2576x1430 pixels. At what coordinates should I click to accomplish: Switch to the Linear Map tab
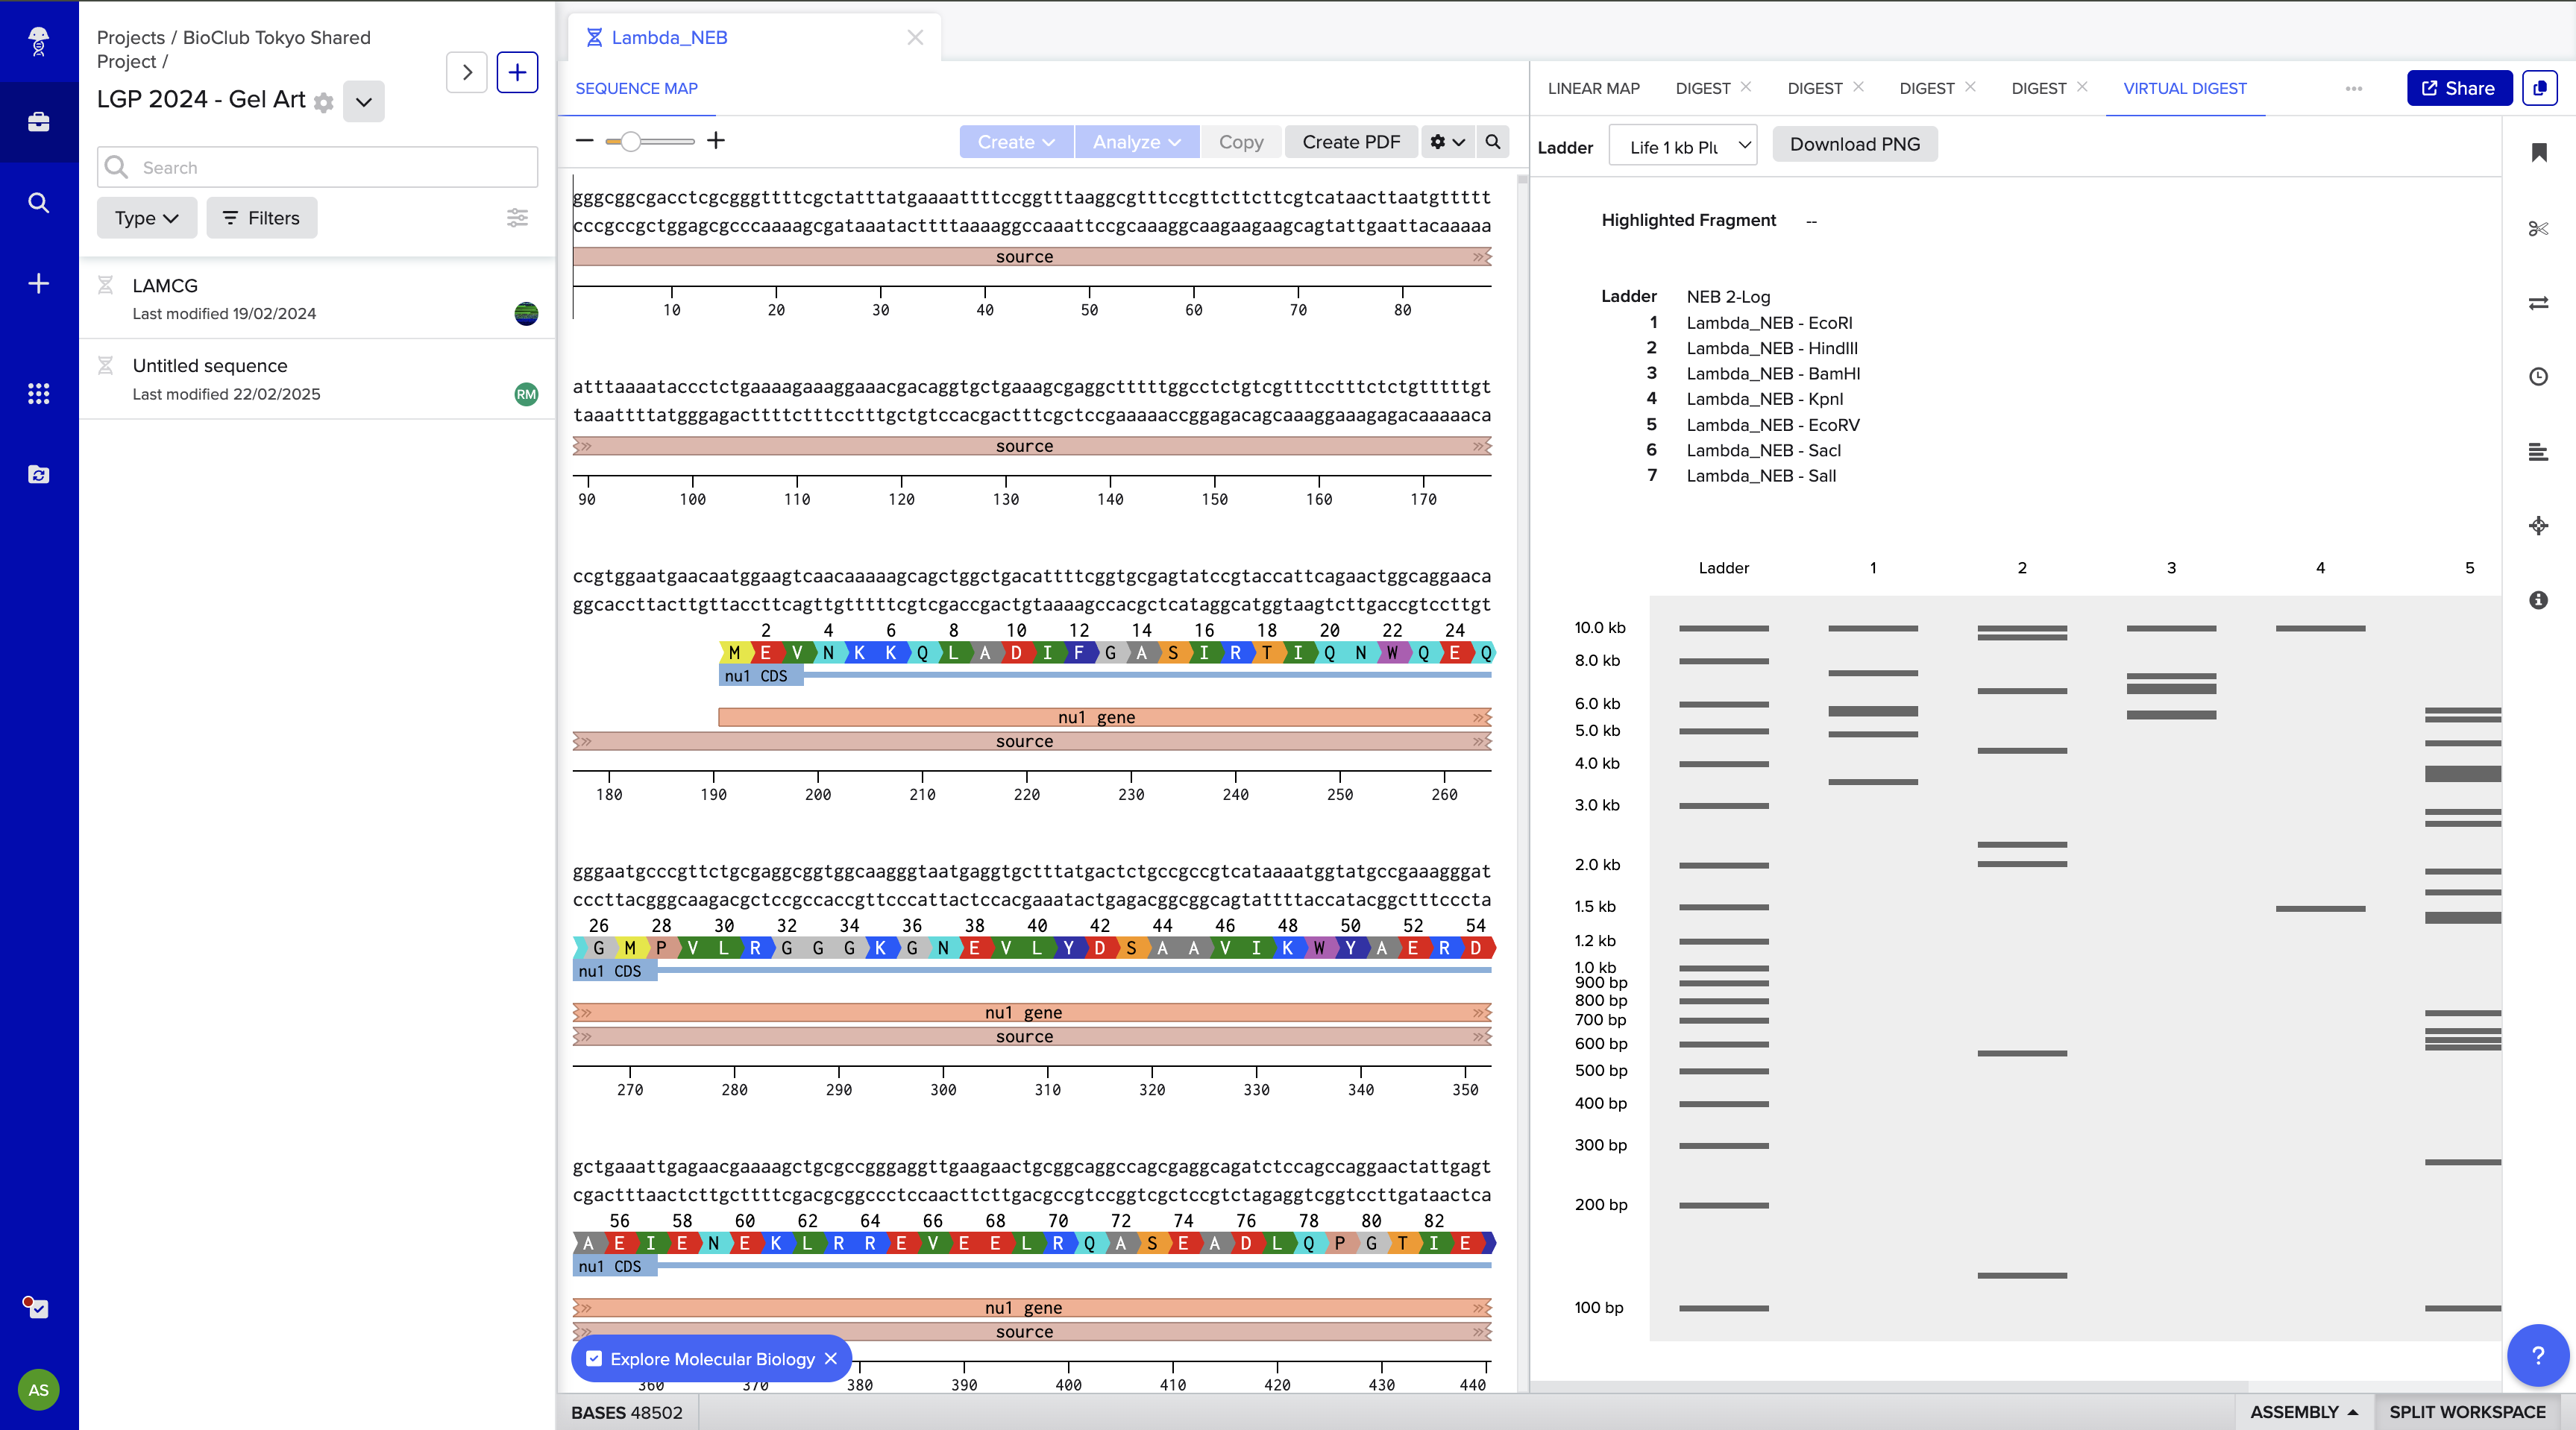click(x=1593, y=88)
